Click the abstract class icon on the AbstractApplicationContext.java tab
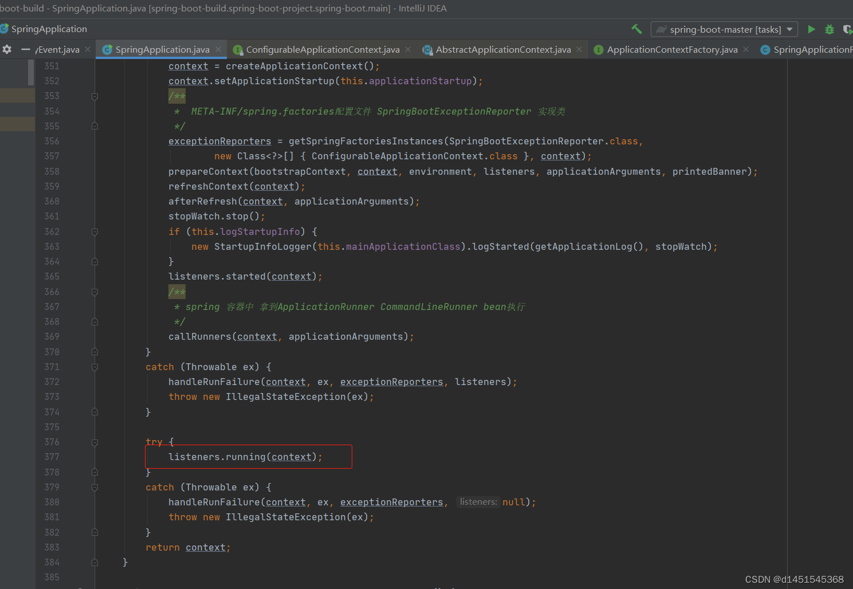This screenshot has height=589, width=853. 427,50
